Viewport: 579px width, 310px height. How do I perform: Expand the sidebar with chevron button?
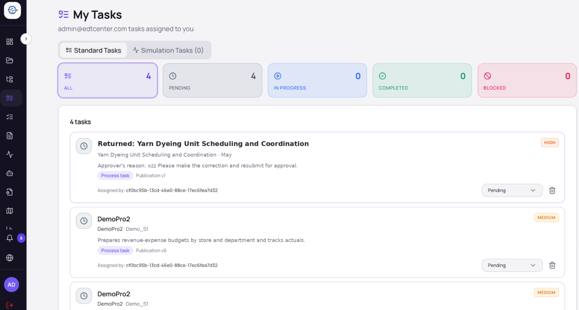point(26,39)
